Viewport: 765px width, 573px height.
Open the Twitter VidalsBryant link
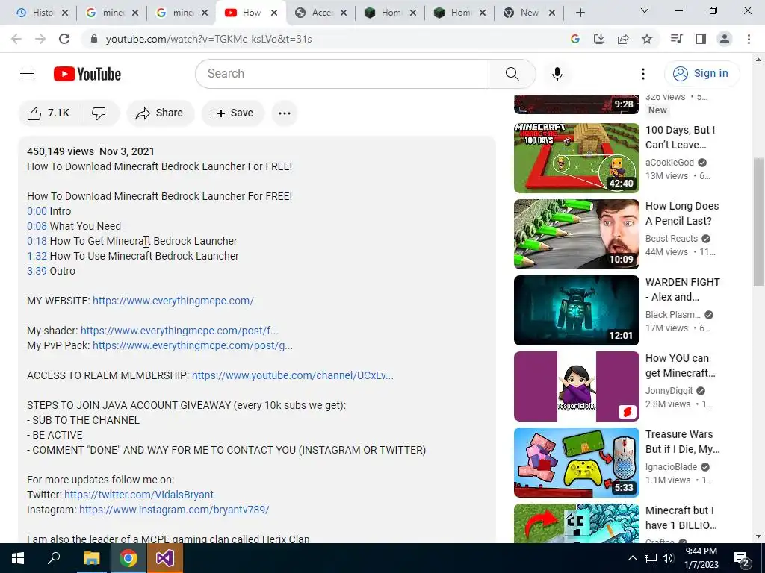[x=139, y=495]
